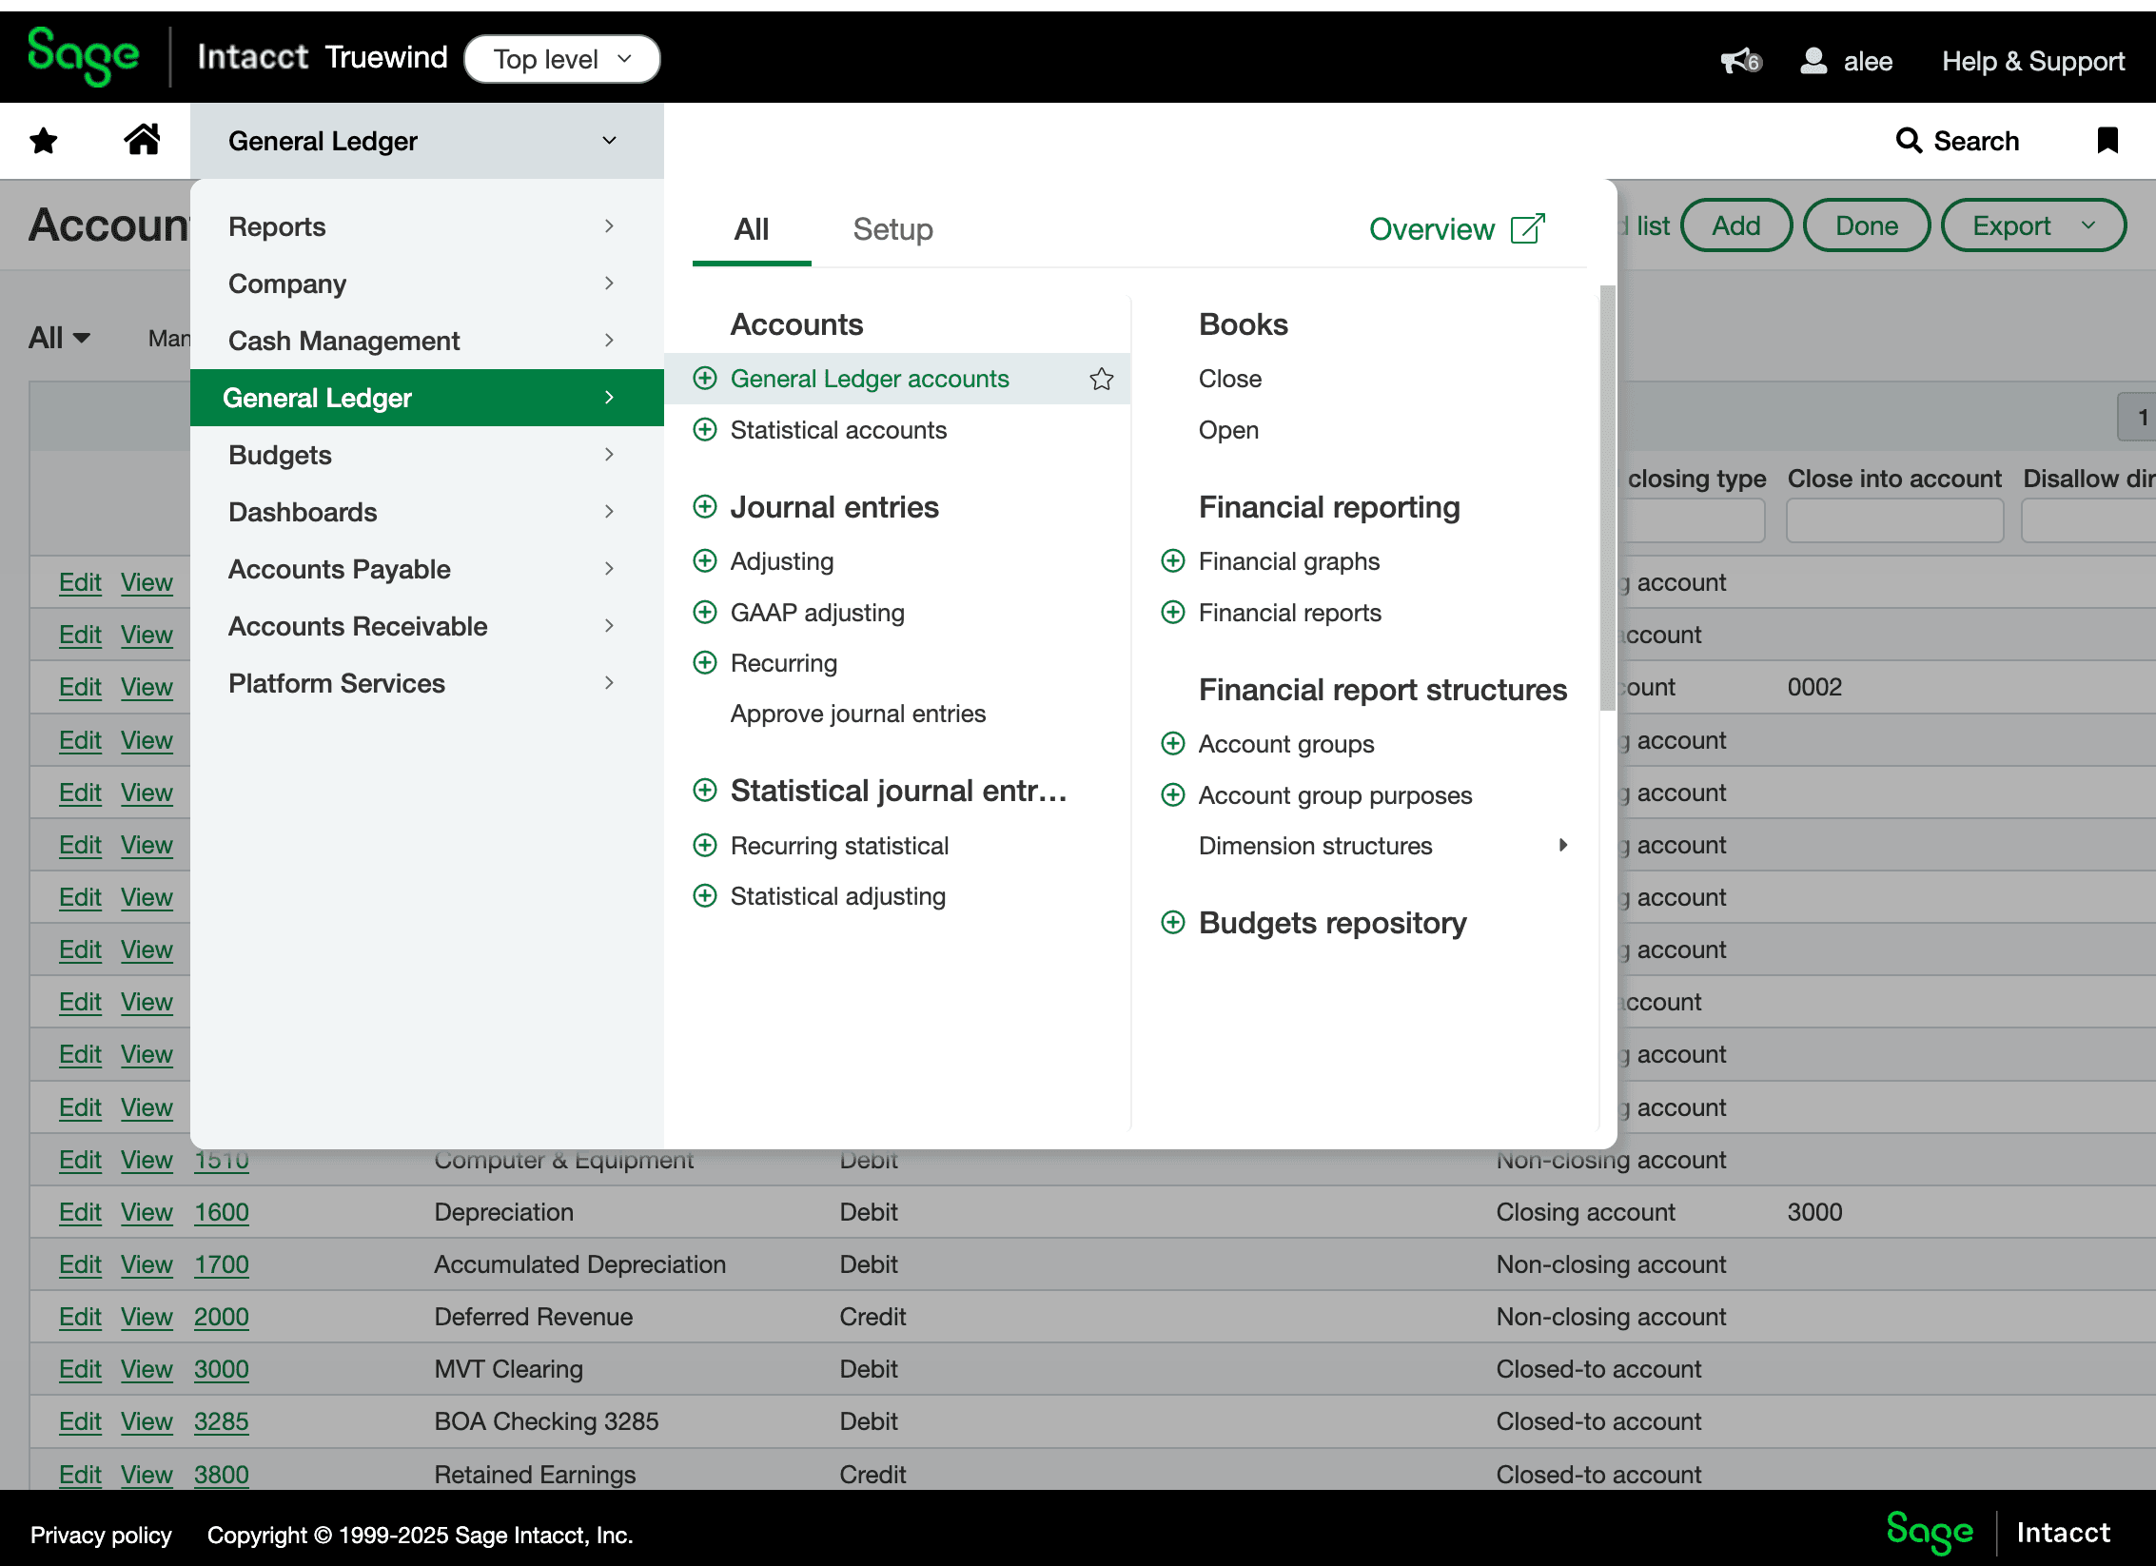The image size is (2156, 1566).
Task: Expand Budgets repository with its plus icon
Action: (x=1173, y=923)
